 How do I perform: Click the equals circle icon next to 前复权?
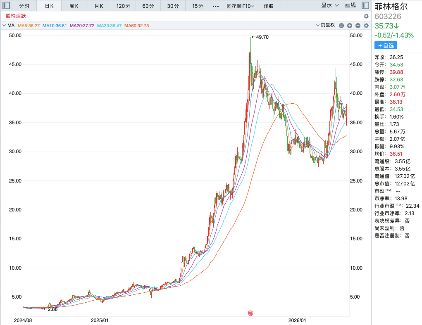(341, 26)
